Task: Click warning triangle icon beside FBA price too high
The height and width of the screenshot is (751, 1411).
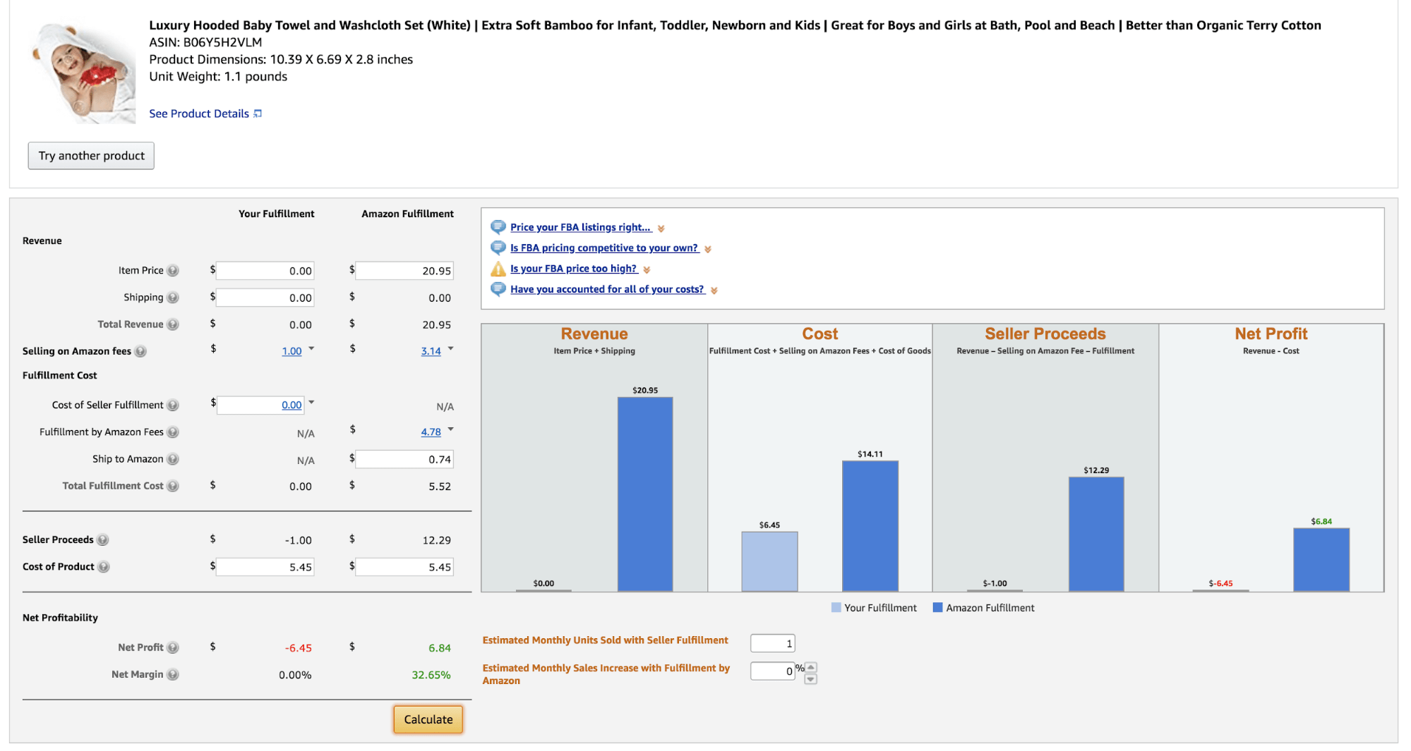Action: coord(498,269)
